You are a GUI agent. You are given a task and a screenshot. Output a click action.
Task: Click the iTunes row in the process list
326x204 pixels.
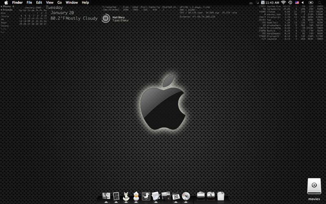point(291,12)
